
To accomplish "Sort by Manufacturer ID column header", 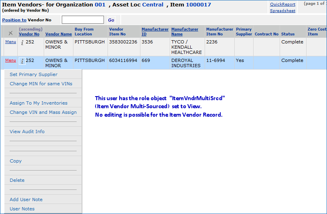I will 155,32.
